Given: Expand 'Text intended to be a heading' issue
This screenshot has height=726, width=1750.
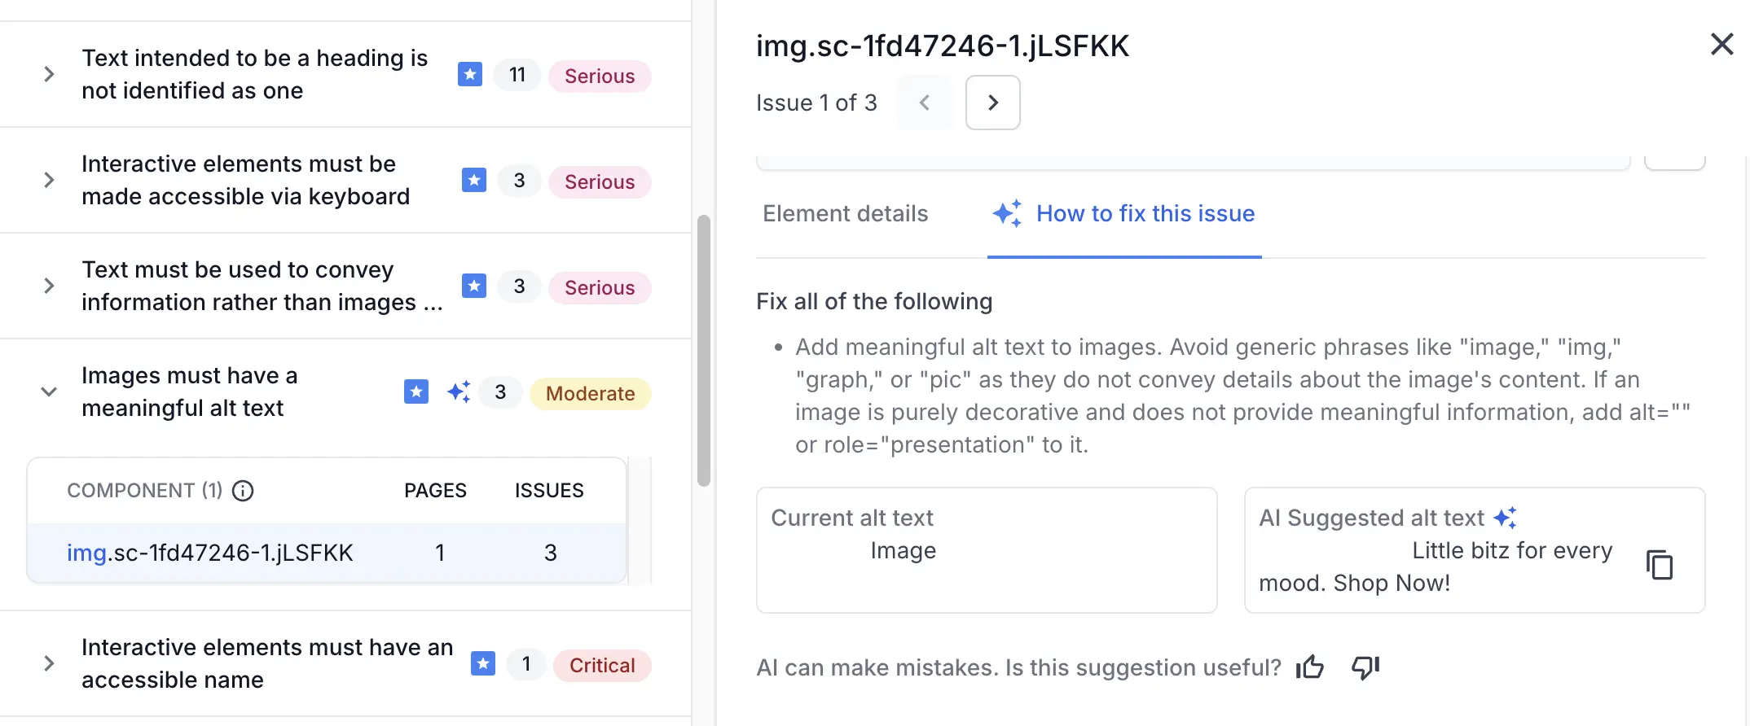Looking at the screenshot, I should (x=49, y=75).
